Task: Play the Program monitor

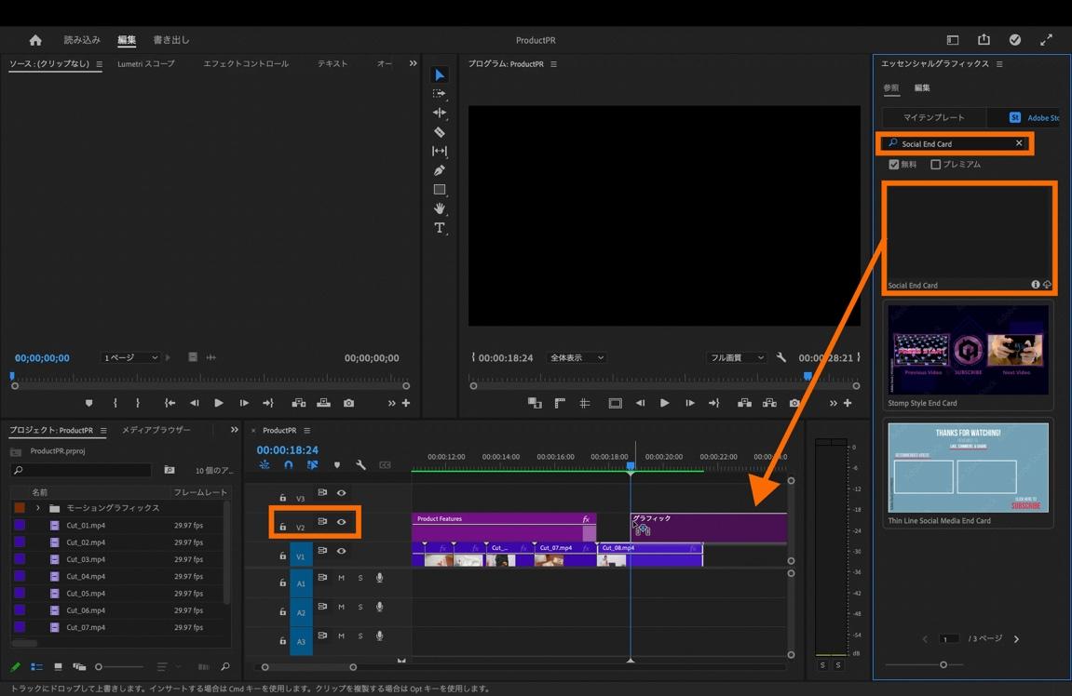Action: click(x=665, y=403)
